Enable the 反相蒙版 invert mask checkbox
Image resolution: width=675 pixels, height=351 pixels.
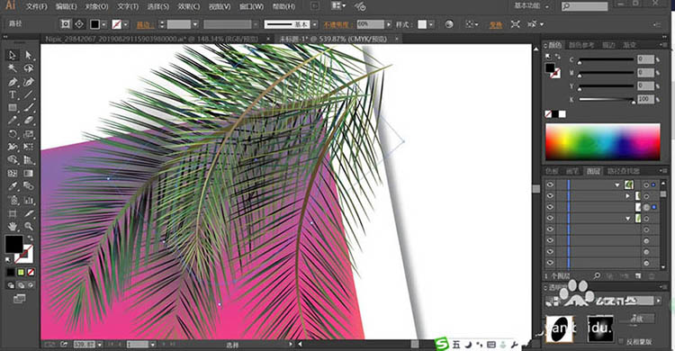coord(621,341)
